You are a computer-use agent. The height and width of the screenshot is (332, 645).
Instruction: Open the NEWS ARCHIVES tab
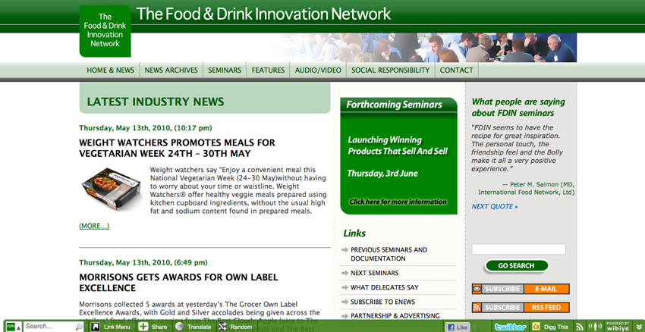tap(171, 70)
